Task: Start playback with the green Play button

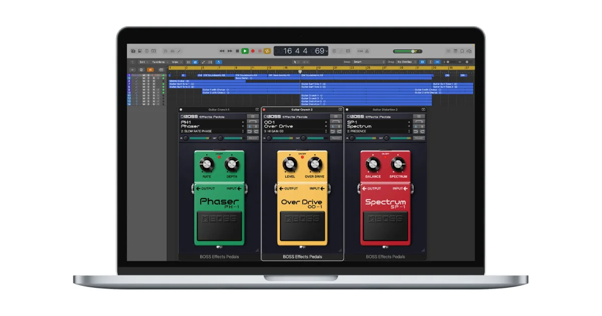Action: click(x=245, y=51)
